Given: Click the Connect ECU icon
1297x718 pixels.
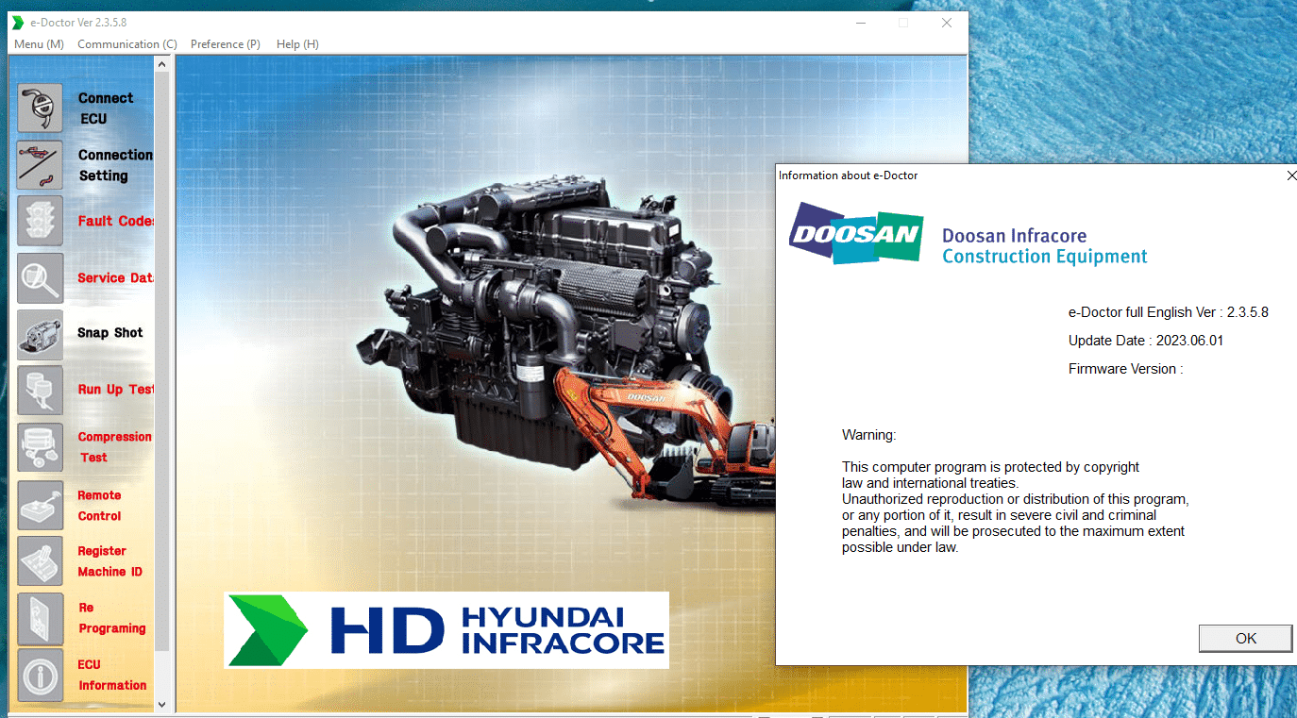Looking at the screenshot, I should [41, 108].
